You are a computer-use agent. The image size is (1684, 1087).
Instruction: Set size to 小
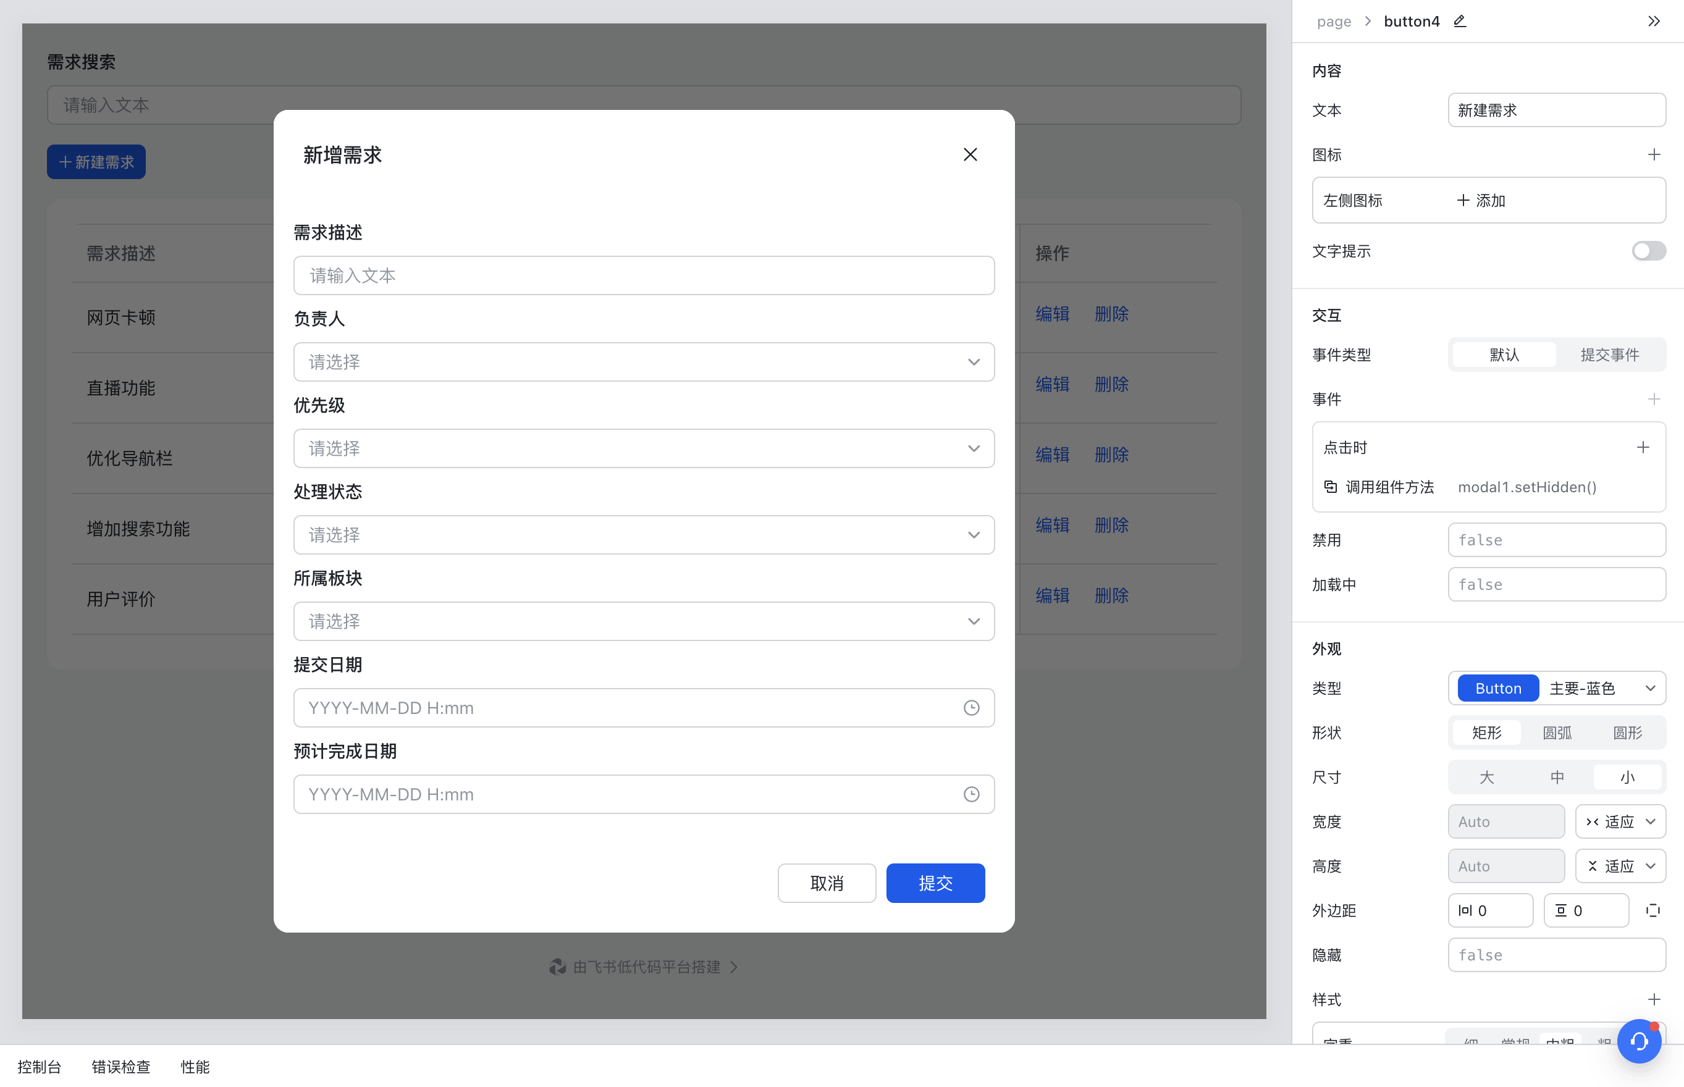(1627, 777)
